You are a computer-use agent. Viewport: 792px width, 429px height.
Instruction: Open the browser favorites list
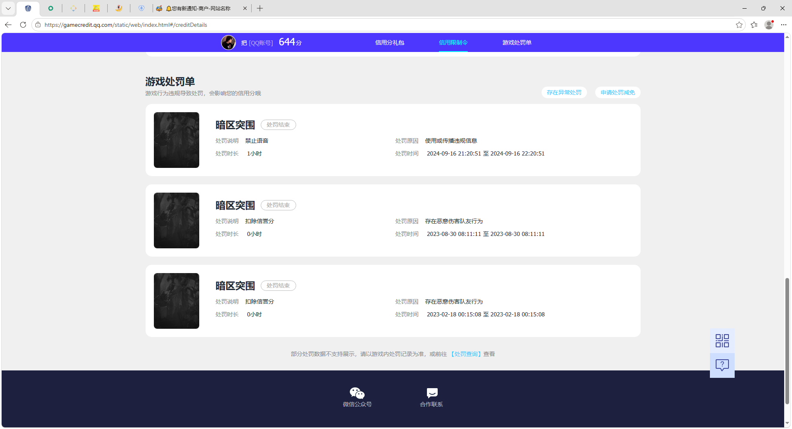point(754,25)
